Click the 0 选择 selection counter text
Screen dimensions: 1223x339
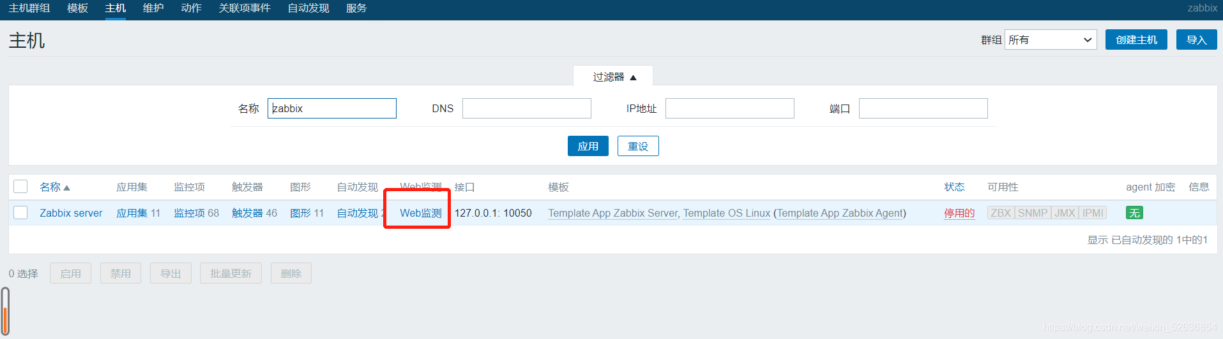(23, 273)
